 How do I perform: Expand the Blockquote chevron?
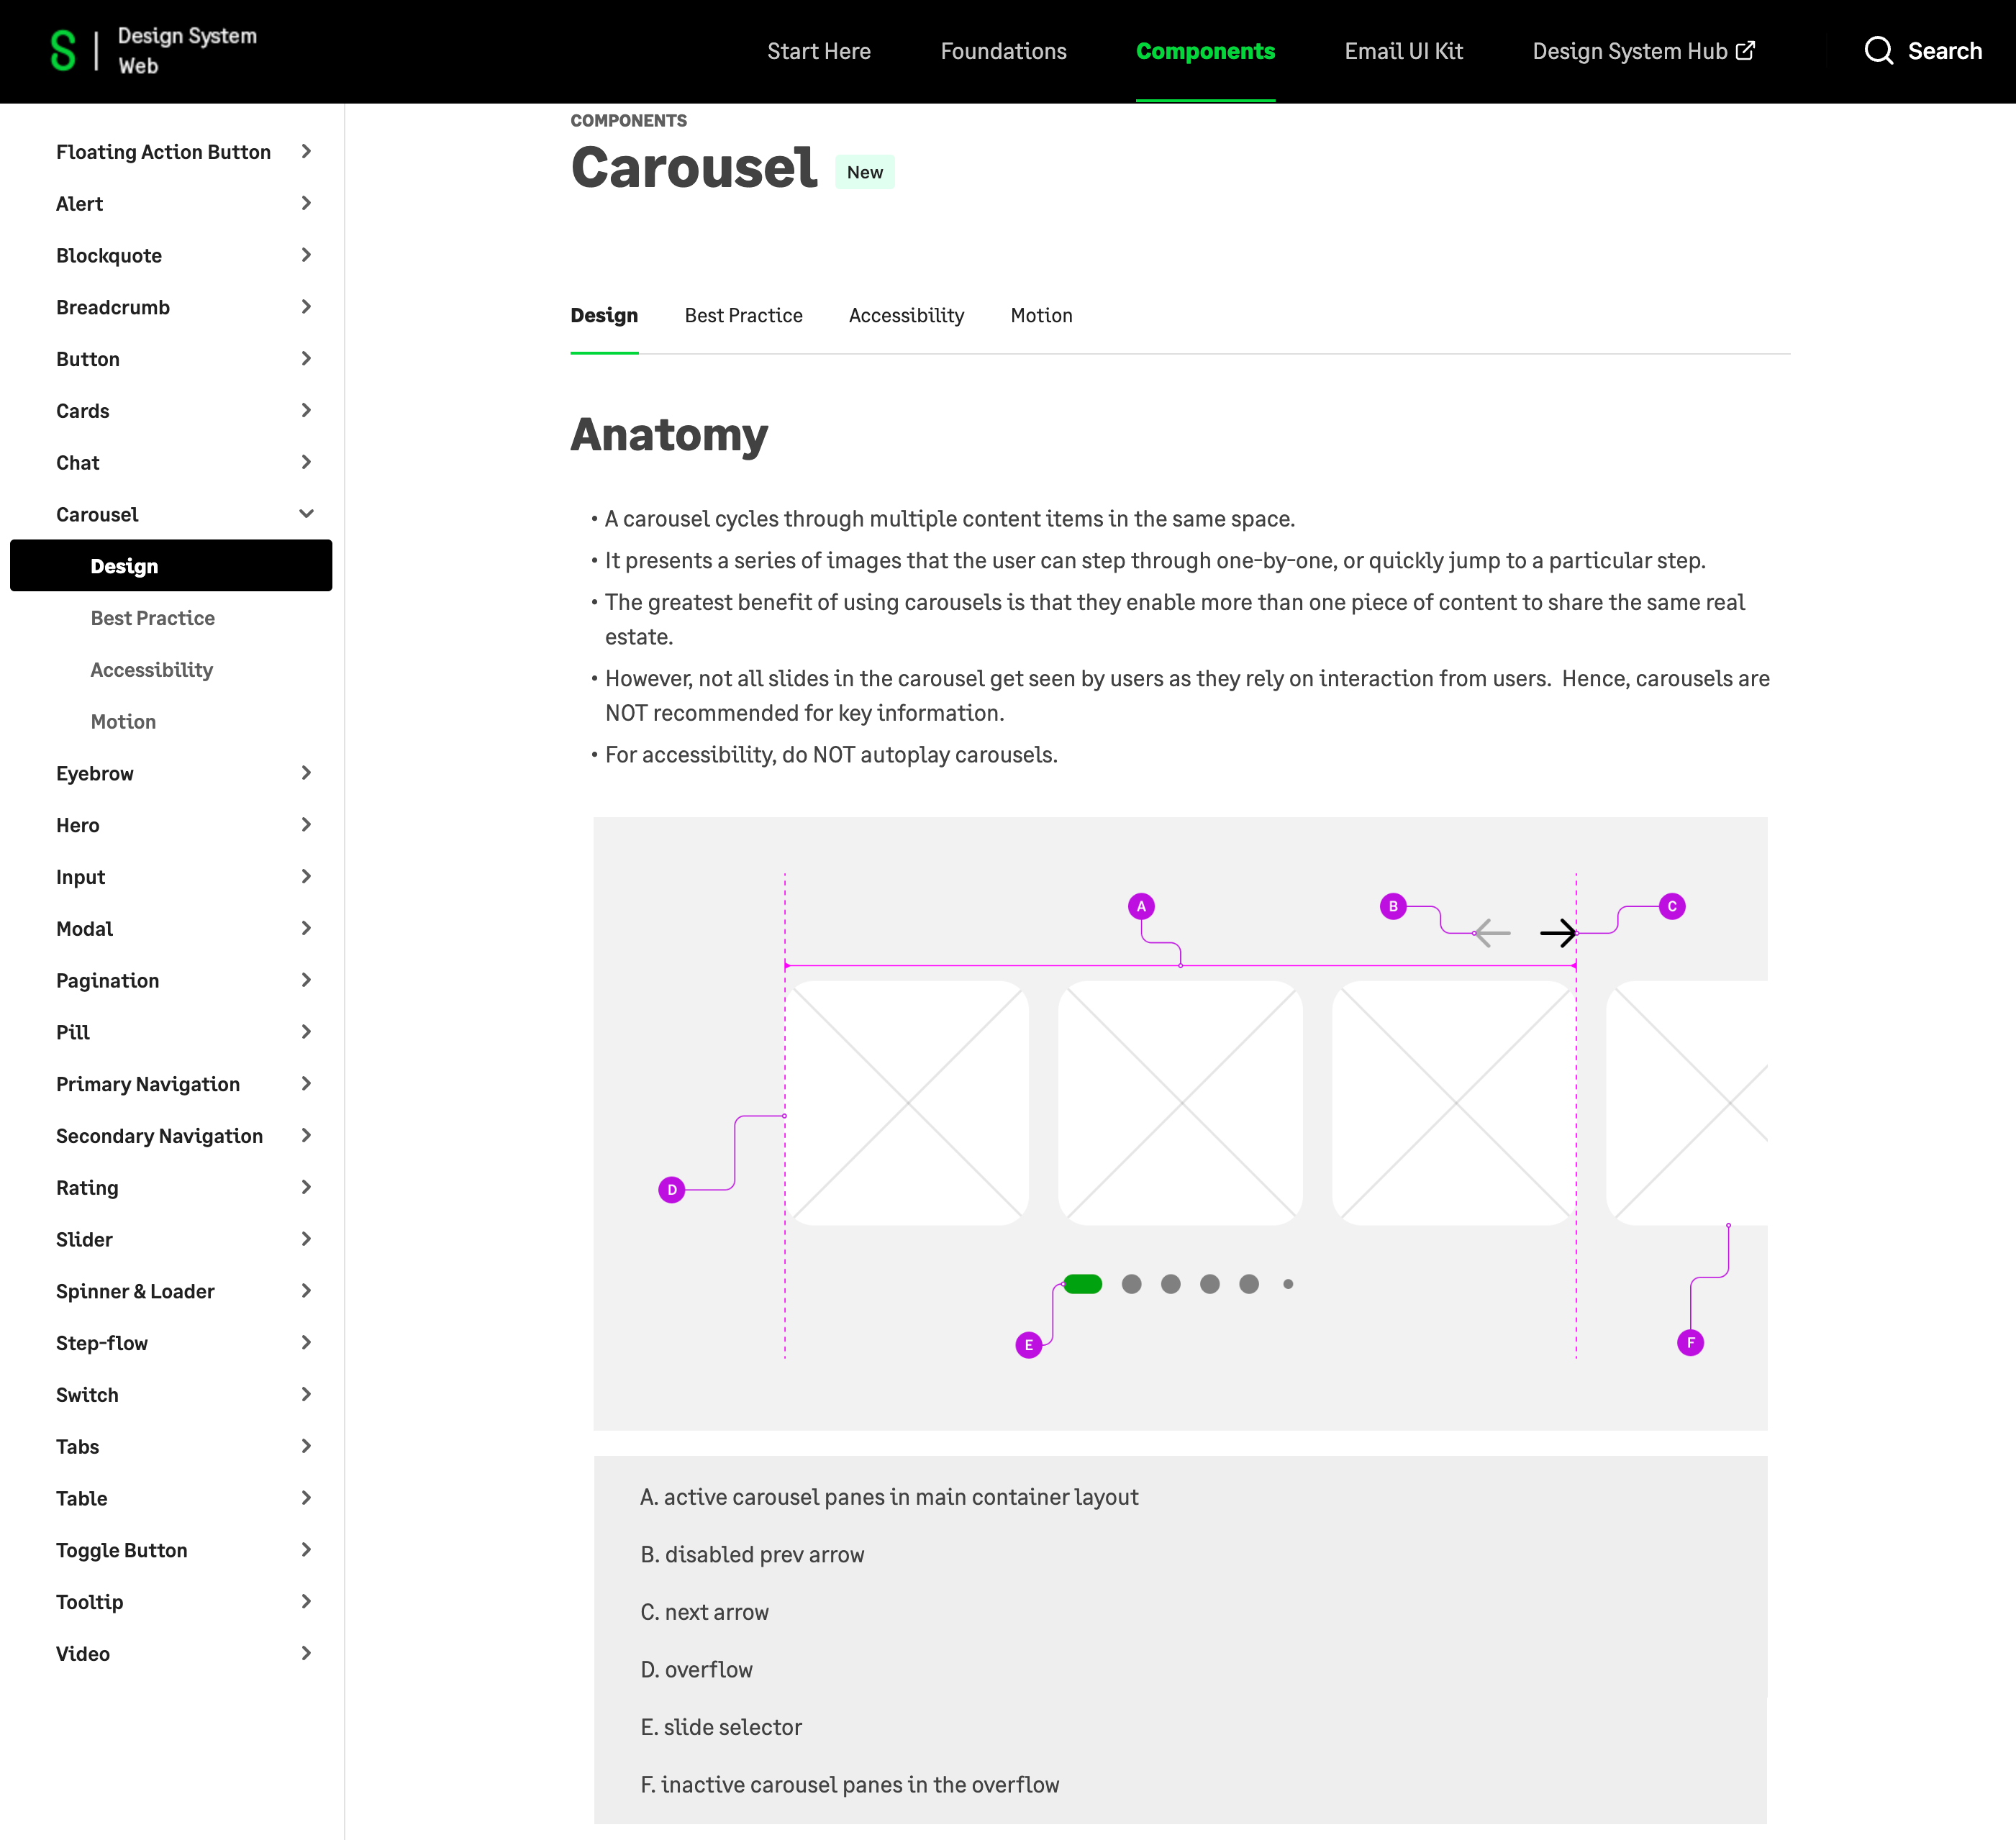(306, 255)
